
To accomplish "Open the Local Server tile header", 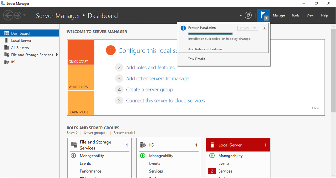I will click(238, 145).
